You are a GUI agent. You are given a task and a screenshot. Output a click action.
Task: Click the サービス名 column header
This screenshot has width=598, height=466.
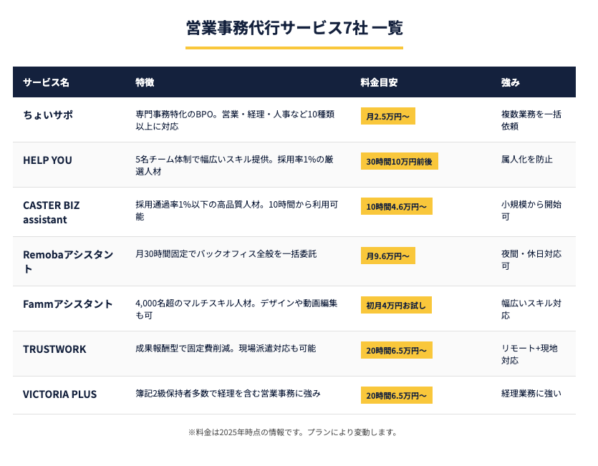pyautogui.click(x=46, y=82)
